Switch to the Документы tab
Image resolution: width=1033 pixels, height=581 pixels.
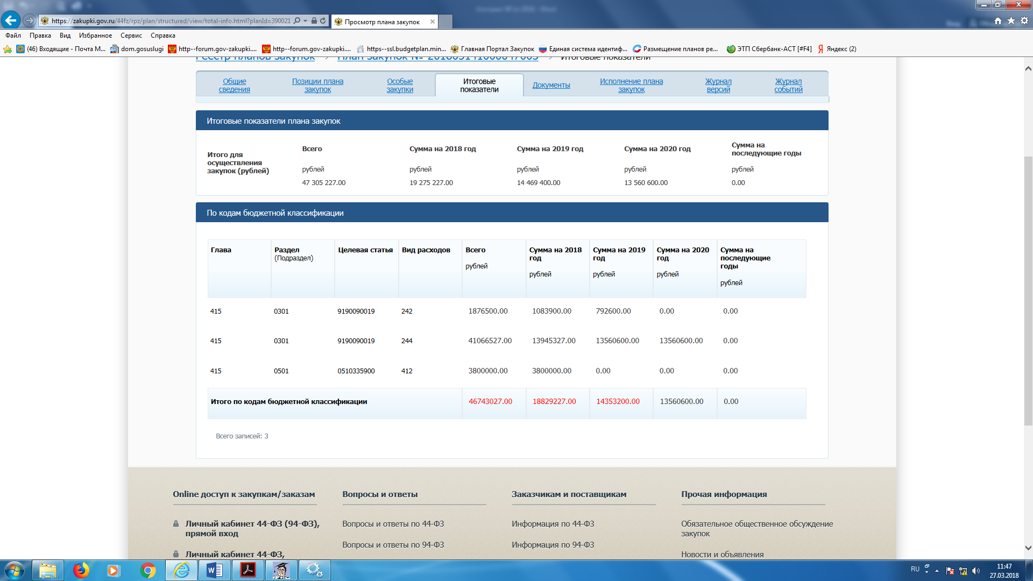(x=551, y=85)
